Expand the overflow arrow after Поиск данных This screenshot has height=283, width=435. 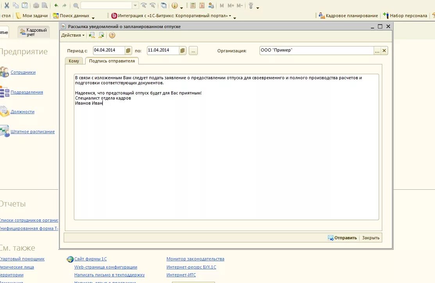coord(93,18)
